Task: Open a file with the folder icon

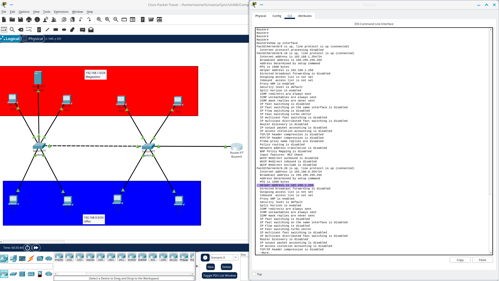Action: pos(12,20)
